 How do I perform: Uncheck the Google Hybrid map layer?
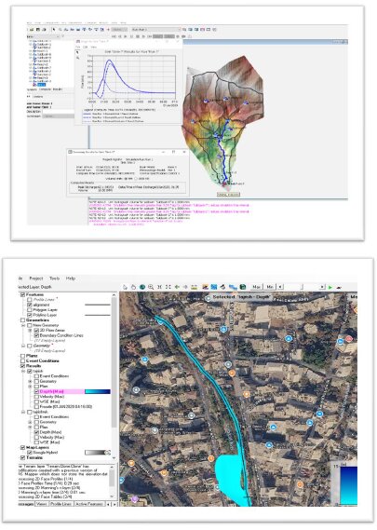30,453
